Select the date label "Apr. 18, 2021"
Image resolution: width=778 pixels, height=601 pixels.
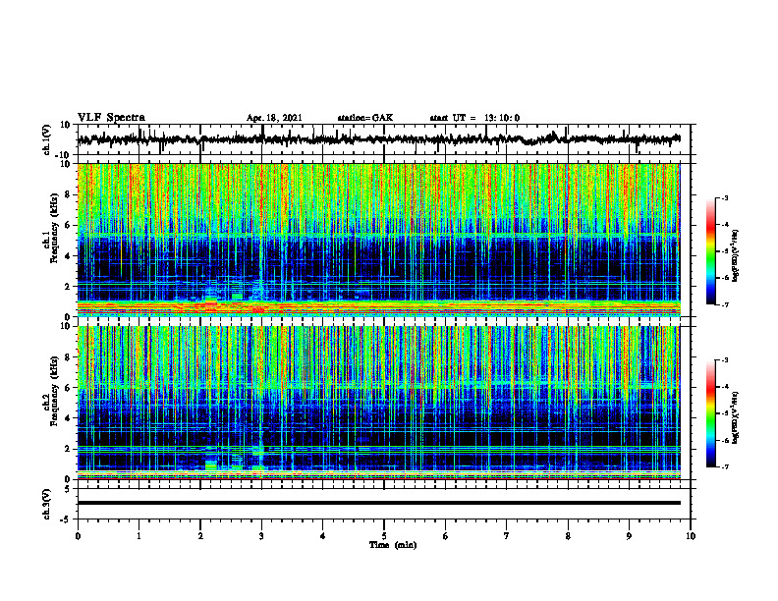pyautogui.click(x=274, y=118)
